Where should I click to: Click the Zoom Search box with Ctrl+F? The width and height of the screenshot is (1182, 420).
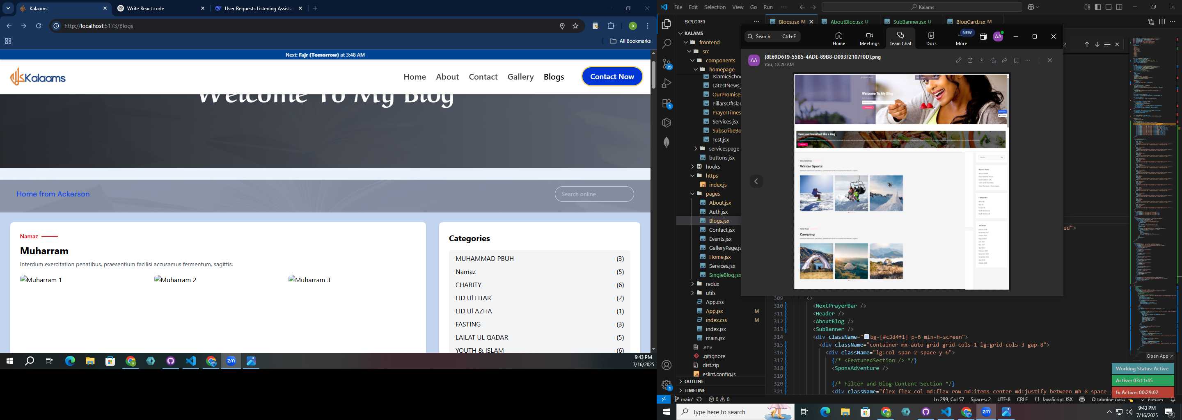coord(772,37)
